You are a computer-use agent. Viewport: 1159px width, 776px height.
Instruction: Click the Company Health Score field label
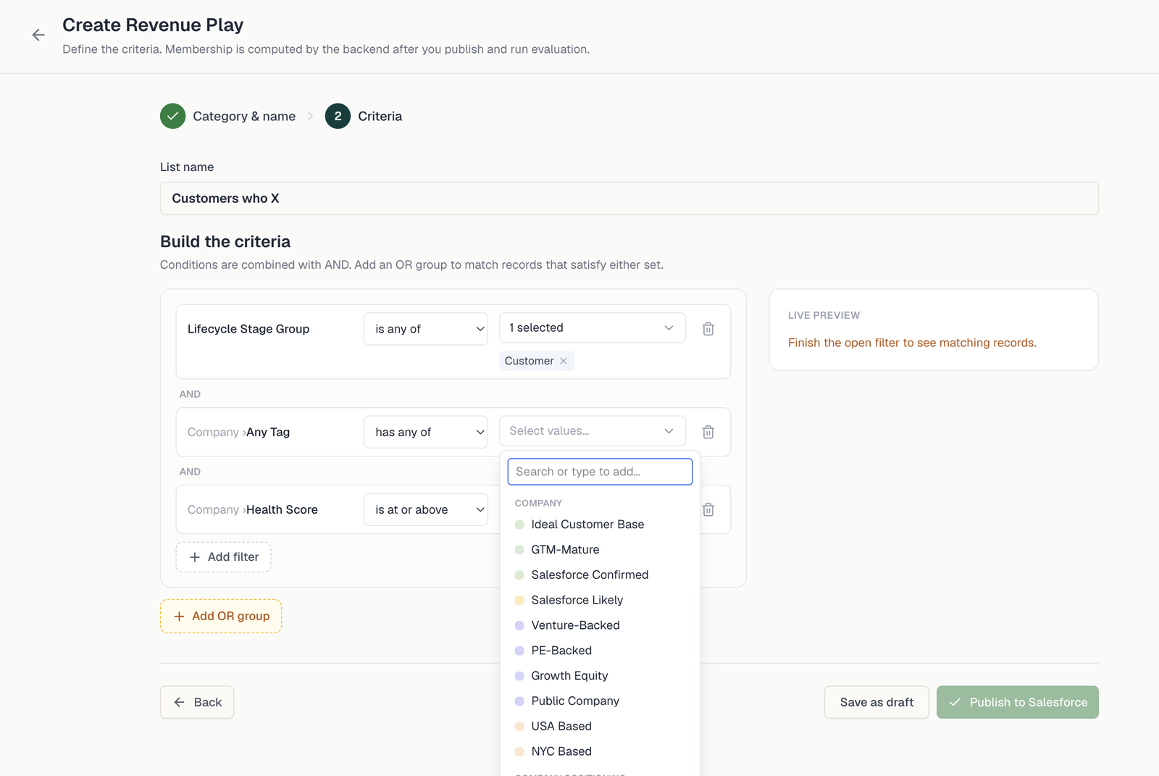click(253, 509)
